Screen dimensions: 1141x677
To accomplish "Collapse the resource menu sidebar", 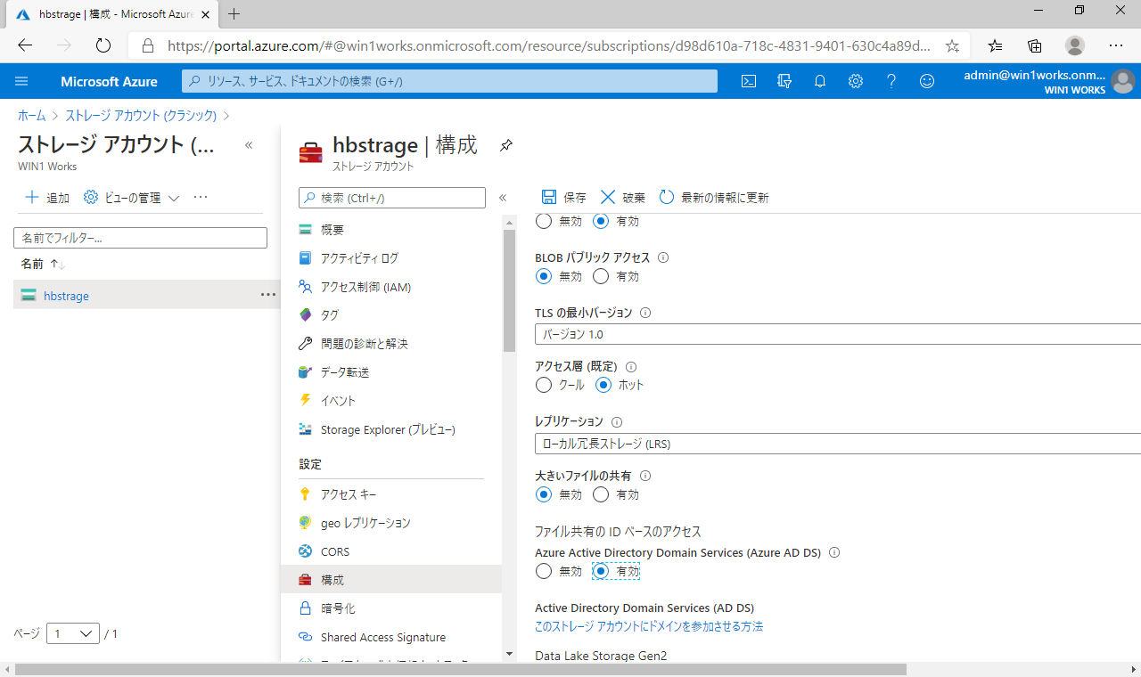I will (x=503, y=198).
